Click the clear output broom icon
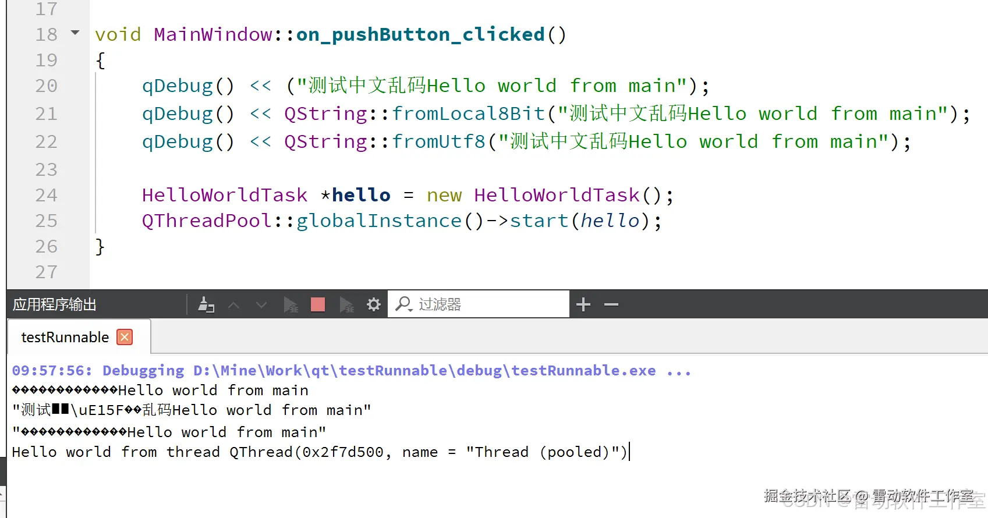The image size is (988, 518). (206, 304)
